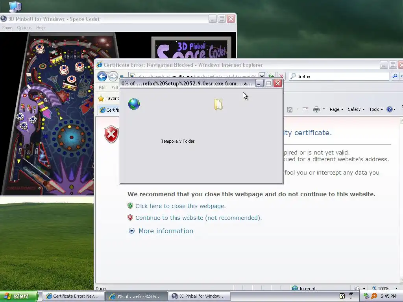Go back with IE Back arrow
403x302 pixels.
(102, 76)
